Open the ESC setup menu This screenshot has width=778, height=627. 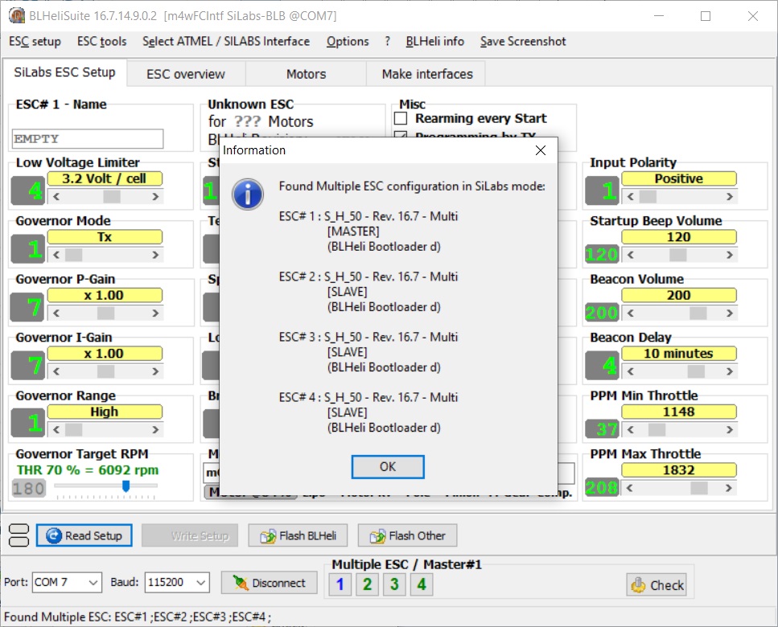(35, 41)
